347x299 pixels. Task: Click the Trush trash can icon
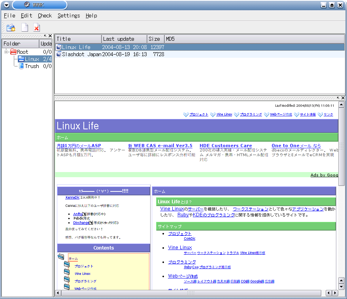coord(21,66)
